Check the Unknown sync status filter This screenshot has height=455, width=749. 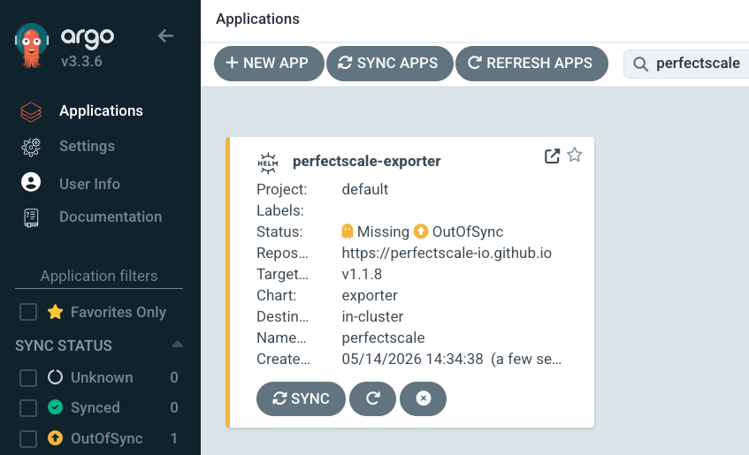[x=28, y=377]
